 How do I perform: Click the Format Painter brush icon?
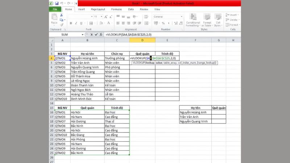[61, 25]
